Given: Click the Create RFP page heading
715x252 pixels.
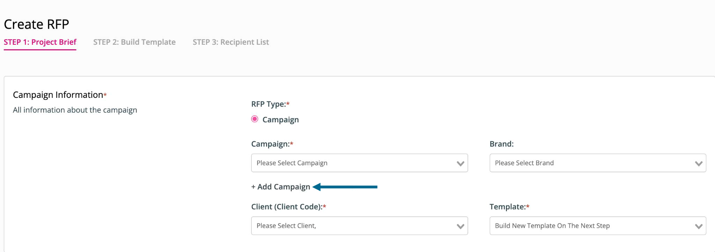Looking at the screenshot, I should (x=36, y=24).
